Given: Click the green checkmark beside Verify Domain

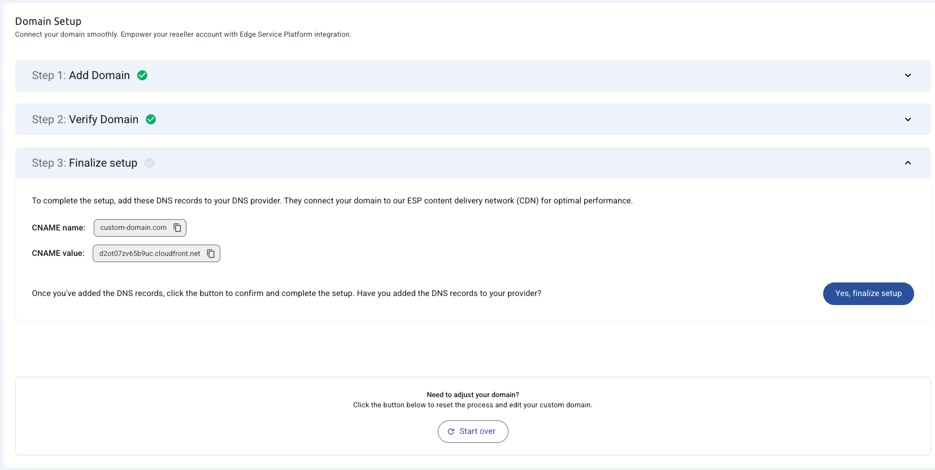Looking at the screenshot, I should point(151,119).
